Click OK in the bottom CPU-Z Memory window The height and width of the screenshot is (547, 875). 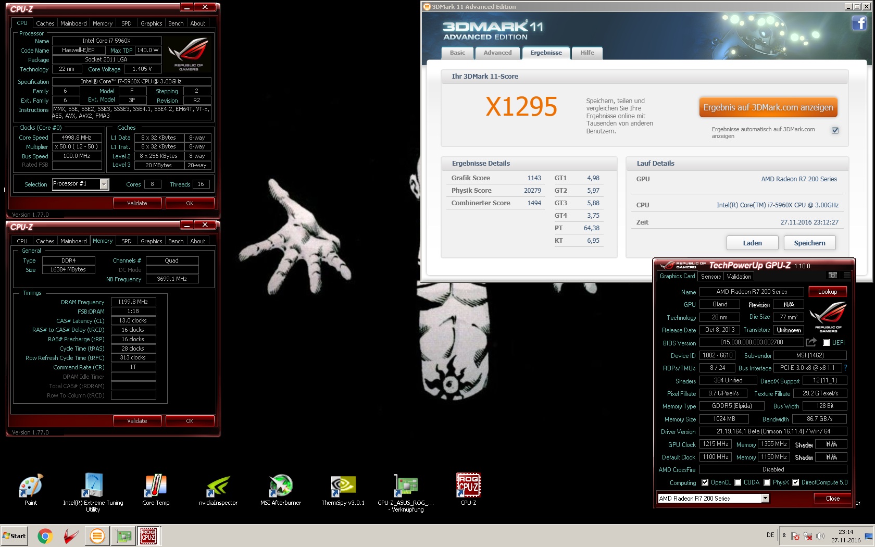(x=190, y=421)
